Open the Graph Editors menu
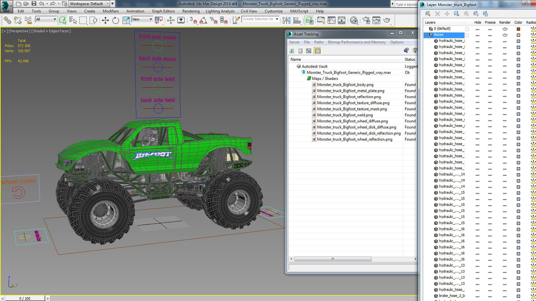This screenshot has height=301, width=536. [x=163, y=11]
